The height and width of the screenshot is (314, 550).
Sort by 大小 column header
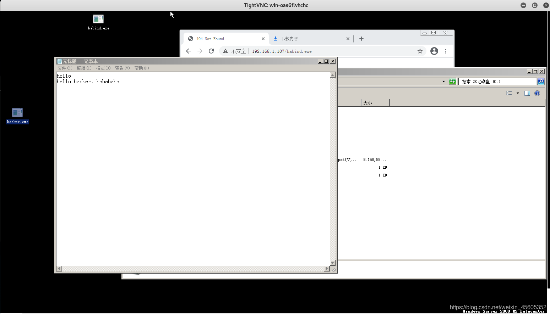click(375, 103)
